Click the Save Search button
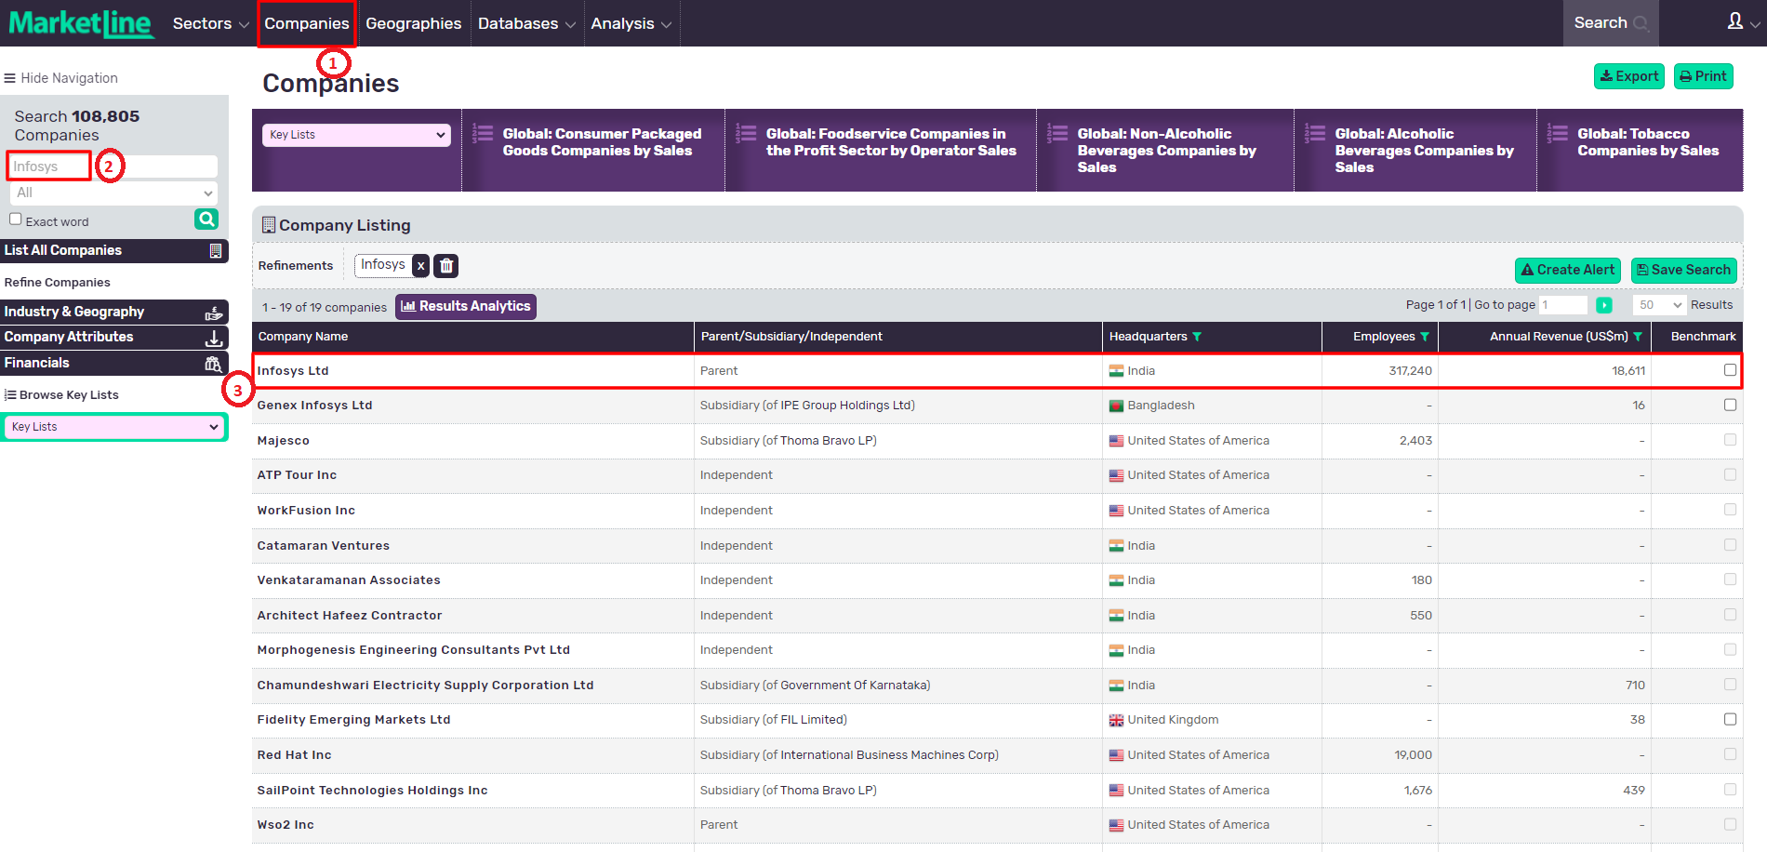The height and width of the screenshot is (852, 1767). coord(1684,270)
